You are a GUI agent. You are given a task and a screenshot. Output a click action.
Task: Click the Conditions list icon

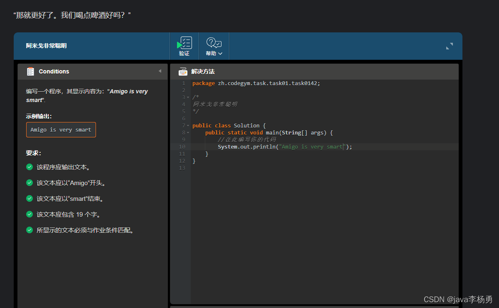(30, 71)
